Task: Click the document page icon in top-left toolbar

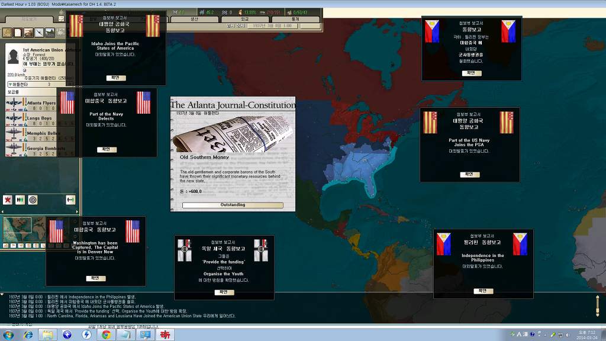Action: 18,33
